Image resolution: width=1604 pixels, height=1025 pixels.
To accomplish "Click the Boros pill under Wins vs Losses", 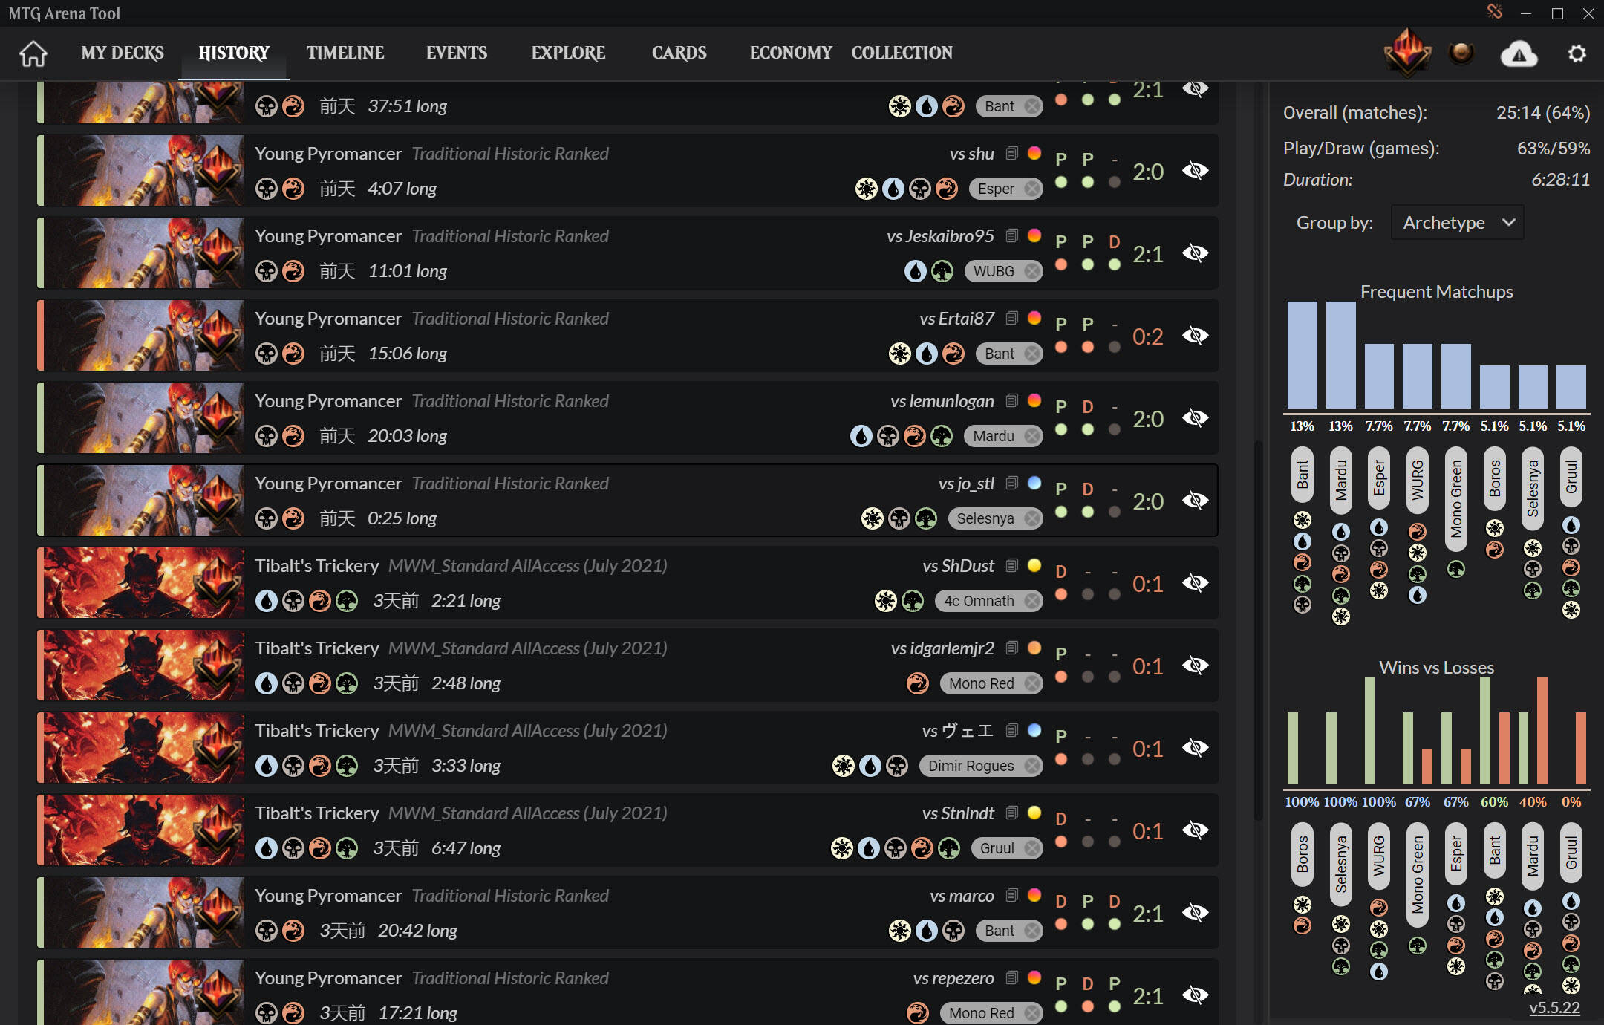I will pyautogui.click(x=1303, y=853).
